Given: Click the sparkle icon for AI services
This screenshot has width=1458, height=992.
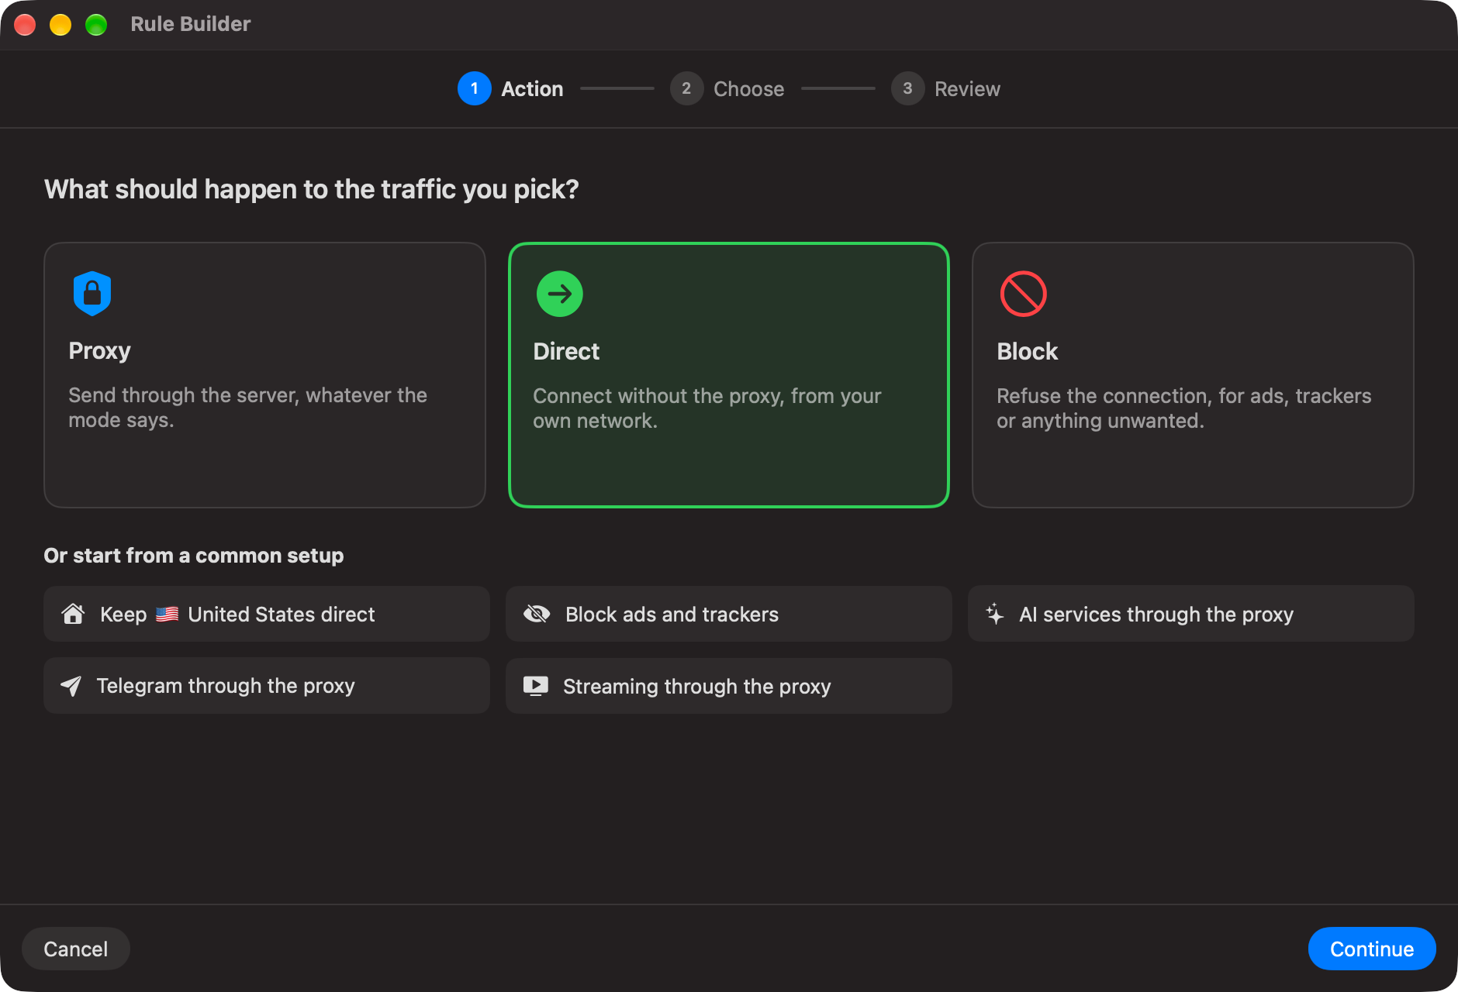Looking at the screenshot, I should 995,614.
